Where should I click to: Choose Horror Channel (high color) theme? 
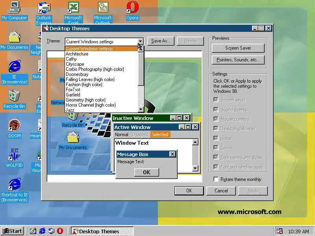[102, 105]
